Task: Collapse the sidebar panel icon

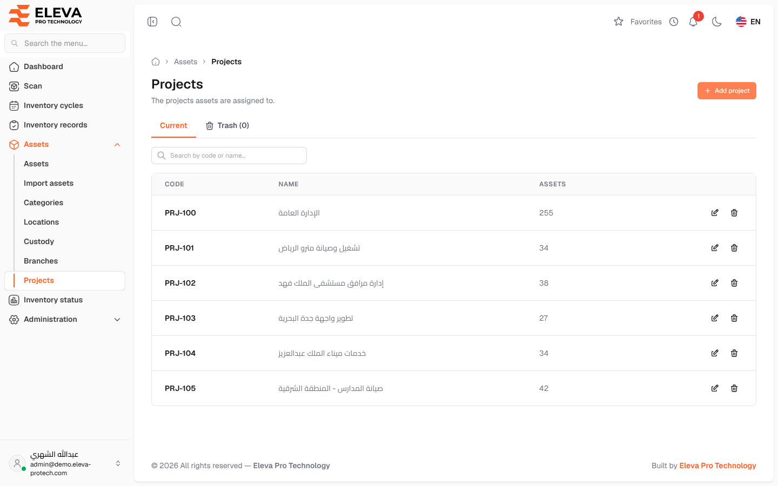Action: coord(152,22)
